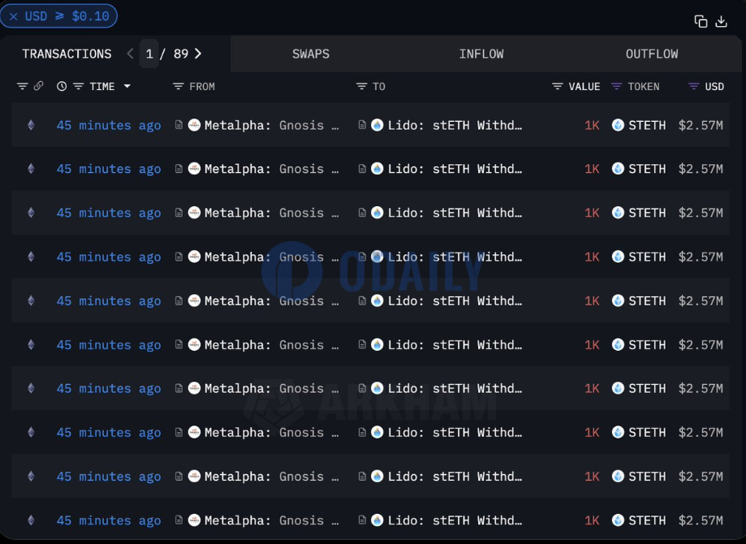The image size is (746, 544).
Task: Select the $2.57M amount in the first row
Action: 701,125
